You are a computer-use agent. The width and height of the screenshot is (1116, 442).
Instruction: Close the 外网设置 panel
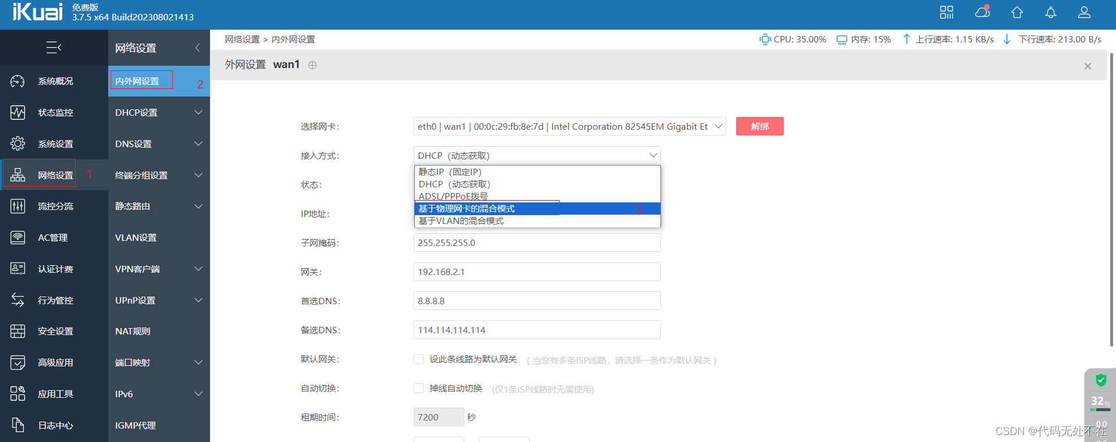point(1087,66)
